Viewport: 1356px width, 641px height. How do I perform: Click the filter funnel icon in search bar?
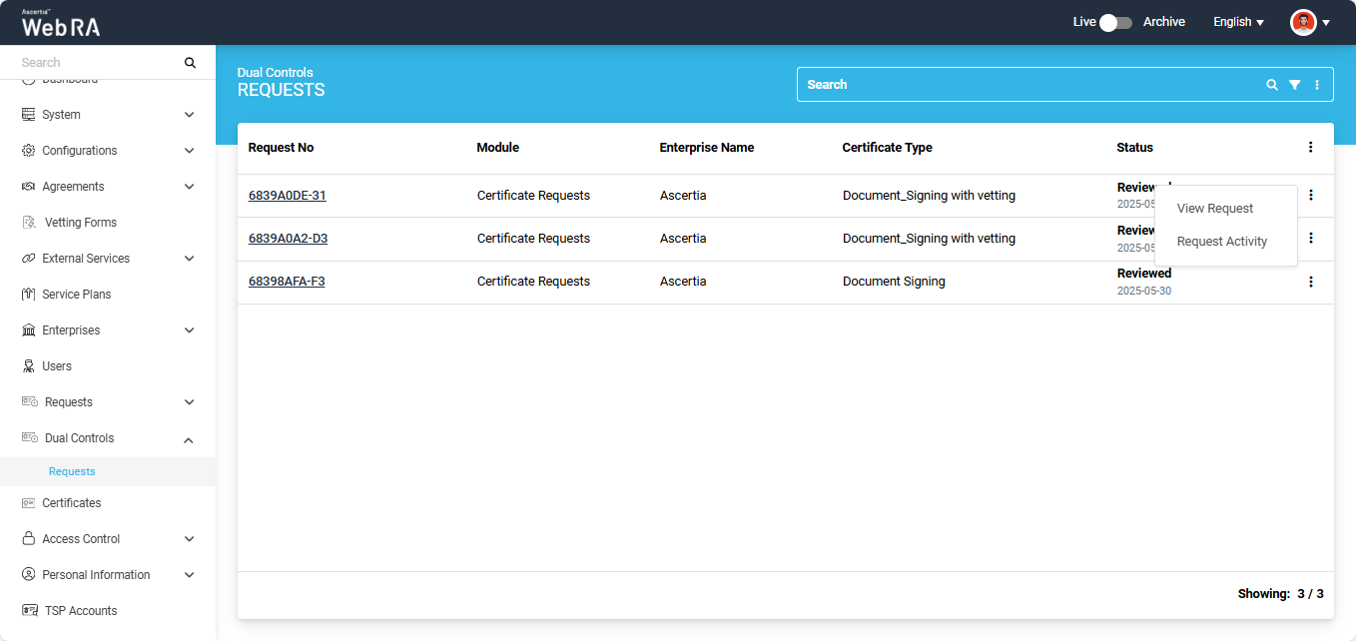[1294, 85]
